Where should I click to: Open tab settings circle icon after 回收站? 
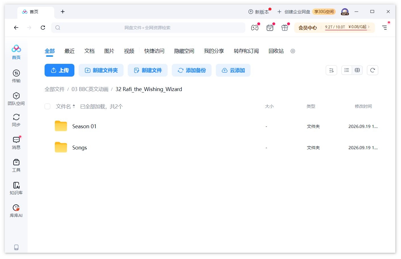tap(293, 51)
